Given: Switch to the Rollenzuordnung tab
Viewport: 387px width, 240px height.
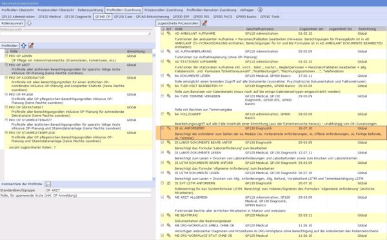Looking at the screenshot, I should click(90, 10).
